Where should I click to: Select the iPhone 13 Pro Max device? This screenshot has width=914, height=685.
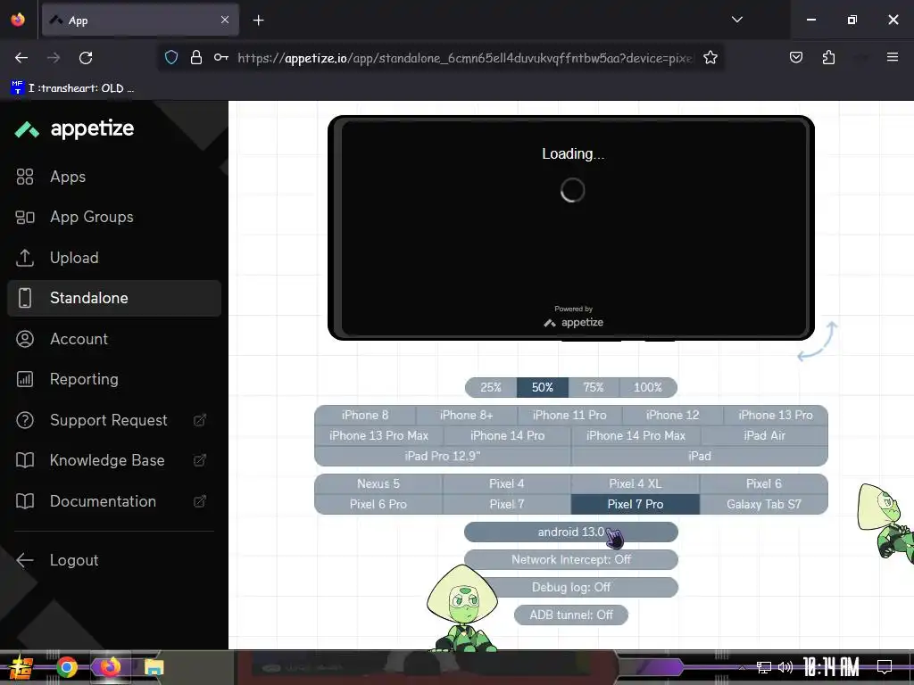(x=378, y=435)
